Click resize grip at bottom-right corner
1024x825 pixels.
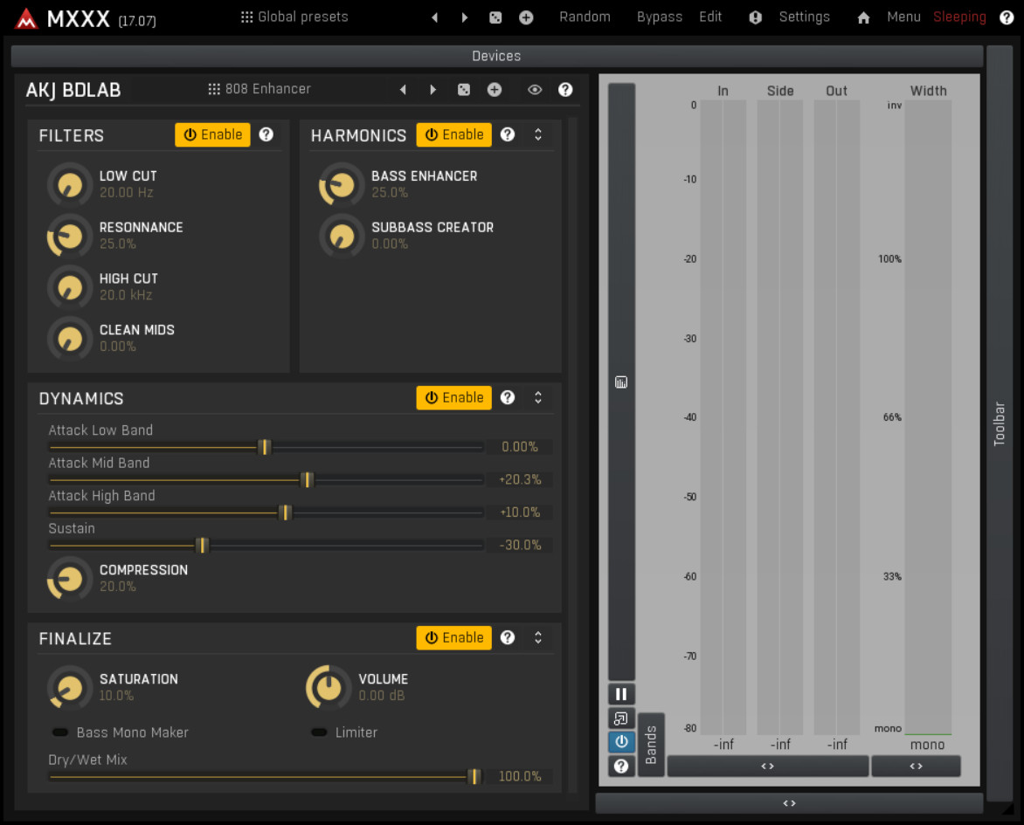coord(1009,808)
